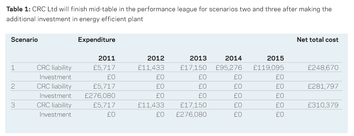Select the £276,080 investment in 2011 column
Viewport: 354px width, 136px height.
100,96
